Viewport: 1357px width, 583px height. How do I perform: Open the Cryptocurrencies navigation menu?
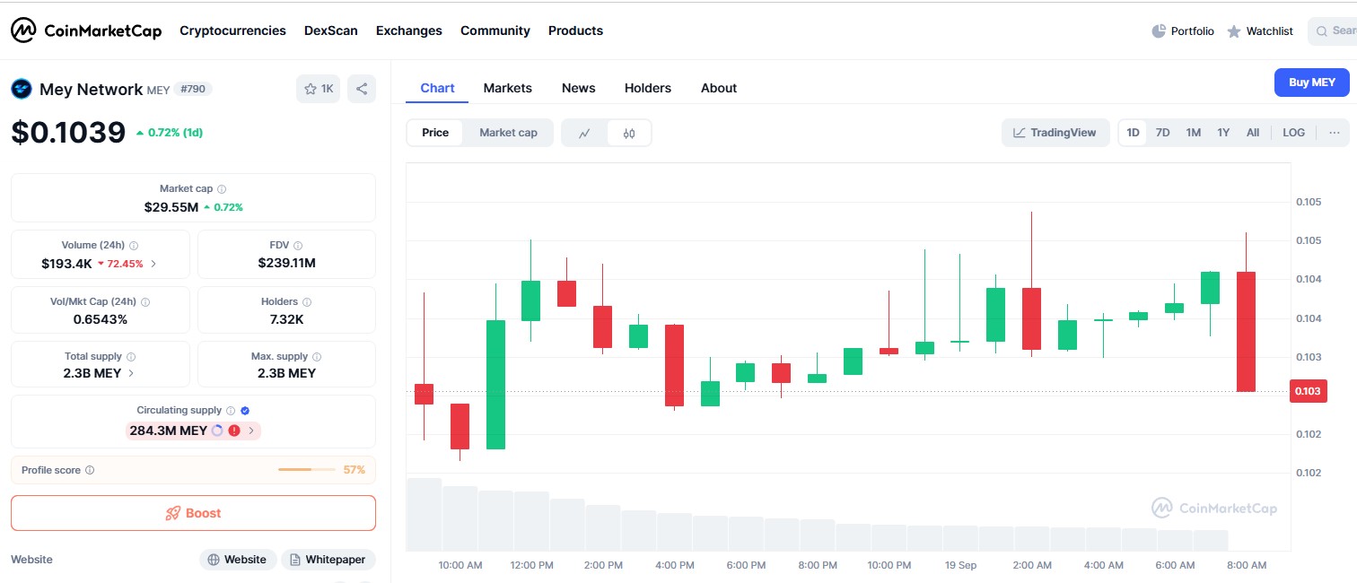[x=232, y=30]
